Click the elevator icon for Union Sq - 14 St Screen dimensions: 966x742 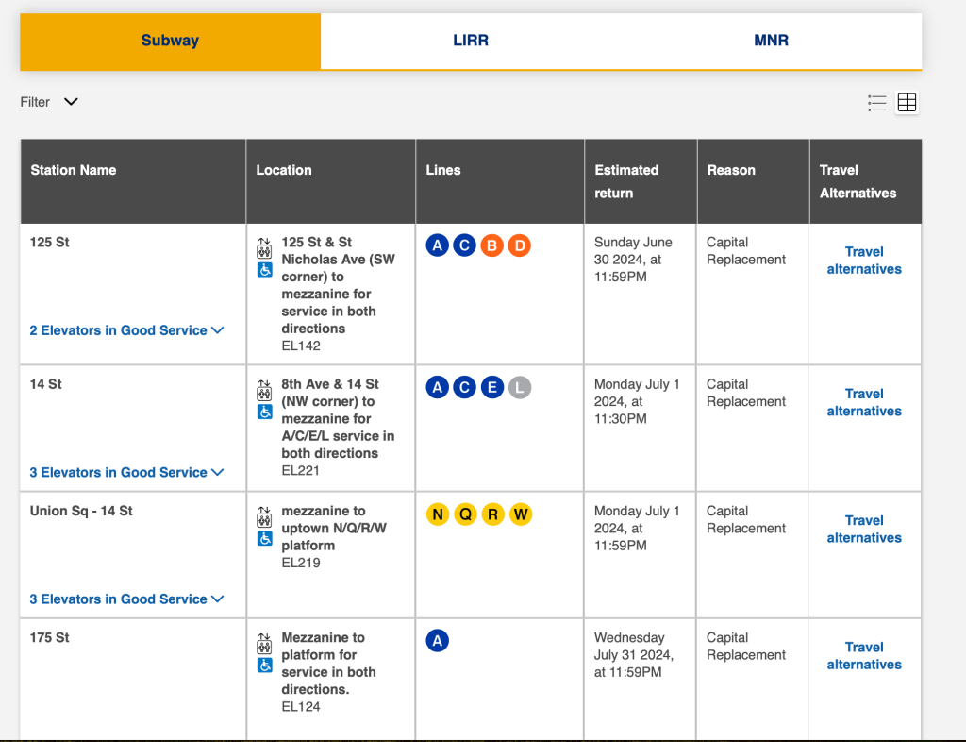265,518
